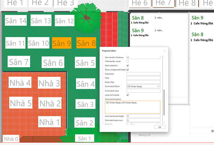Enable the Hide border visual checkbox
This screenshot has height=145, width=214.
click(127, 61)
